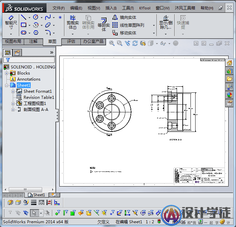236x227 pixels.
Task: Expand the Blocks tree node
Action: tap(6, 73)
